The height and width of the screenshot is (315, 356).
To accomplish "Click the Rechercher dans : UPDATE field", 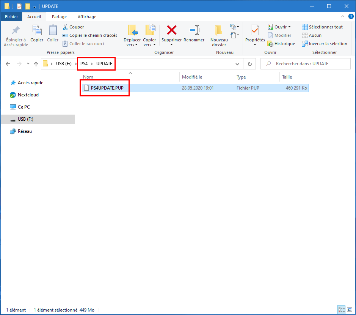I will coord(306,64).
